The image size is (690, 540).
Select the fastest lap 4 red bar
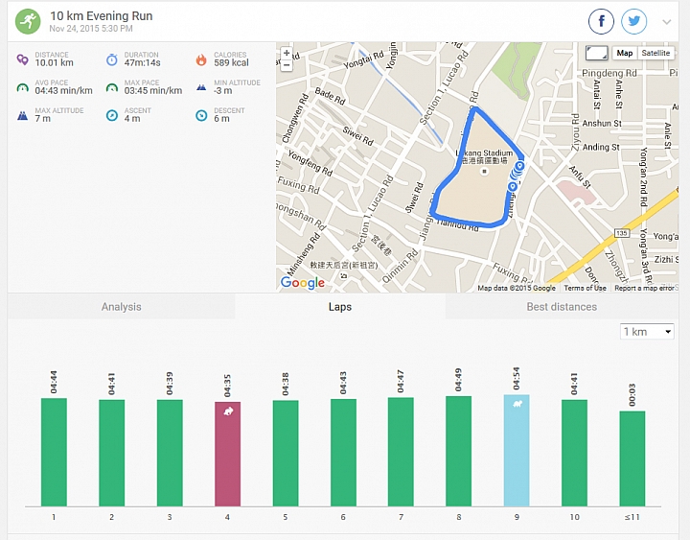click(x=227, y=454)
